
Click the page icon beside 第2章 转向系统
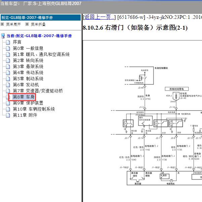(8, 60)
